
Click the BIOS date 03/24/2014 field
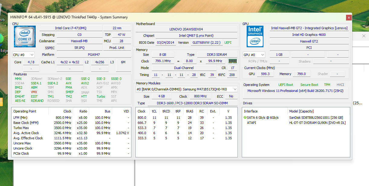click(165, 43)
